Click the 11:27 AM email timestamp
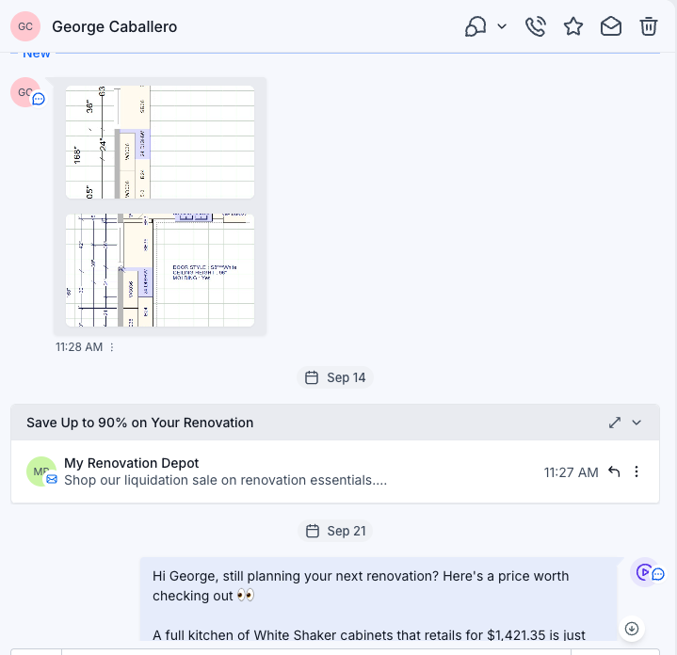Viewport: 677px width, 655px height. point(571,472)
